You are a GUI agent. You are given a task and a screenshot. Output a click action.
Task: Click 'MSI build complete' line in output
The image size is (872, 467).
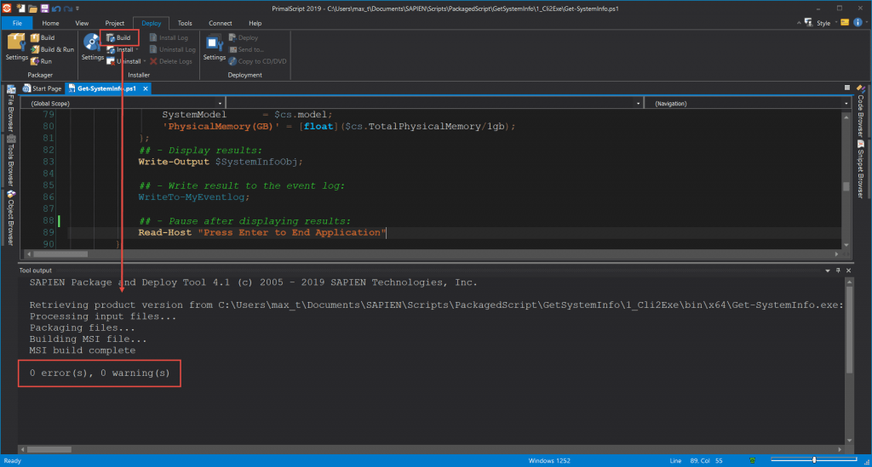(x=83, y=350)
